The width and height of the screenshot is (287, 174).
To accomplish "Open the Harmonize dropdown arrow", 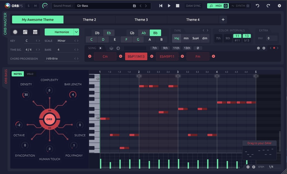I will click(76, 32).
